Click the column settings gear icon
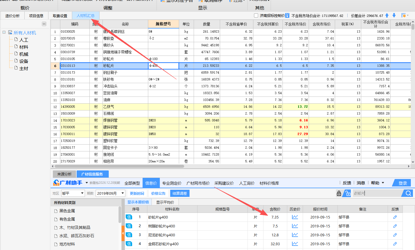This screenshot has height=250, width=415. click(x=404, y=15)
